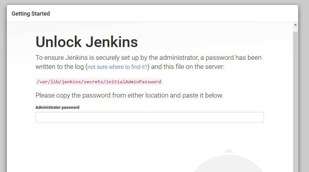Click the text 'and this file on the server:'
Screen dimensions: 309x172
point(188,67)
